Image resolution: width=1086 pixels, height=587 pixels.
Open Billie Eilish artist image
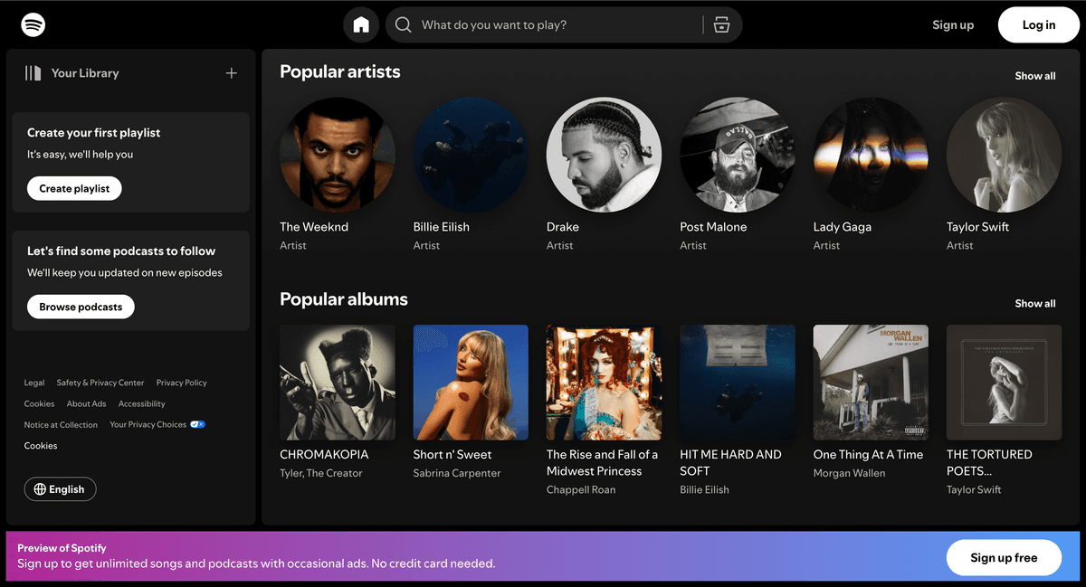coord(471,155)
